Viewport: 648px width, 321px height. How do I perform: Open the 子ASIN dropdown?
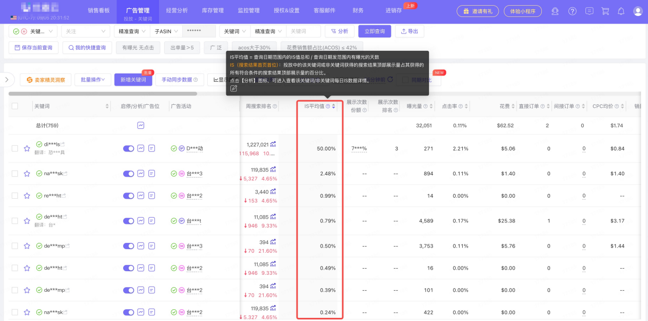(x=166, y=31)
